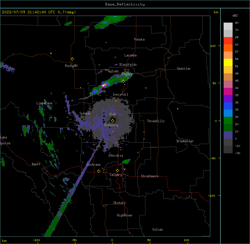Select the Okotoks label

[119, 203]
